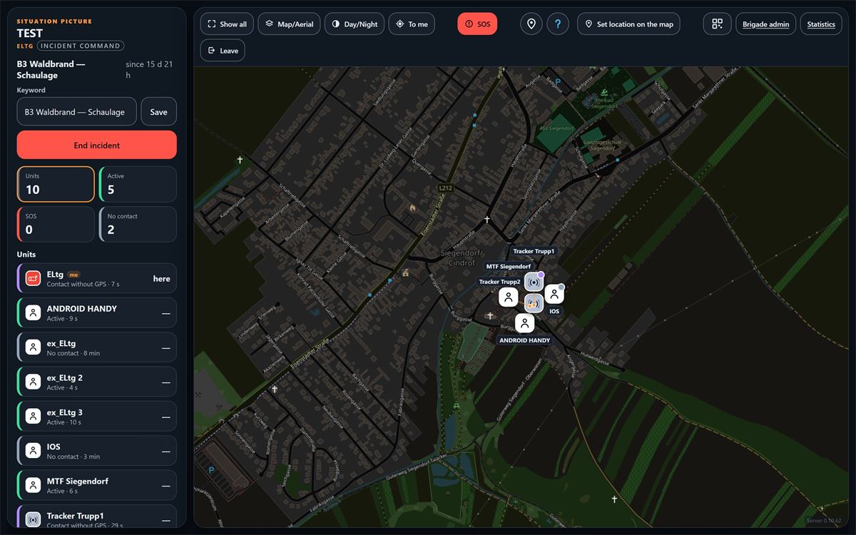856x535 pixels.
Task: Click the 'since 15 d 21 h' text
Action: pos(149,69)
